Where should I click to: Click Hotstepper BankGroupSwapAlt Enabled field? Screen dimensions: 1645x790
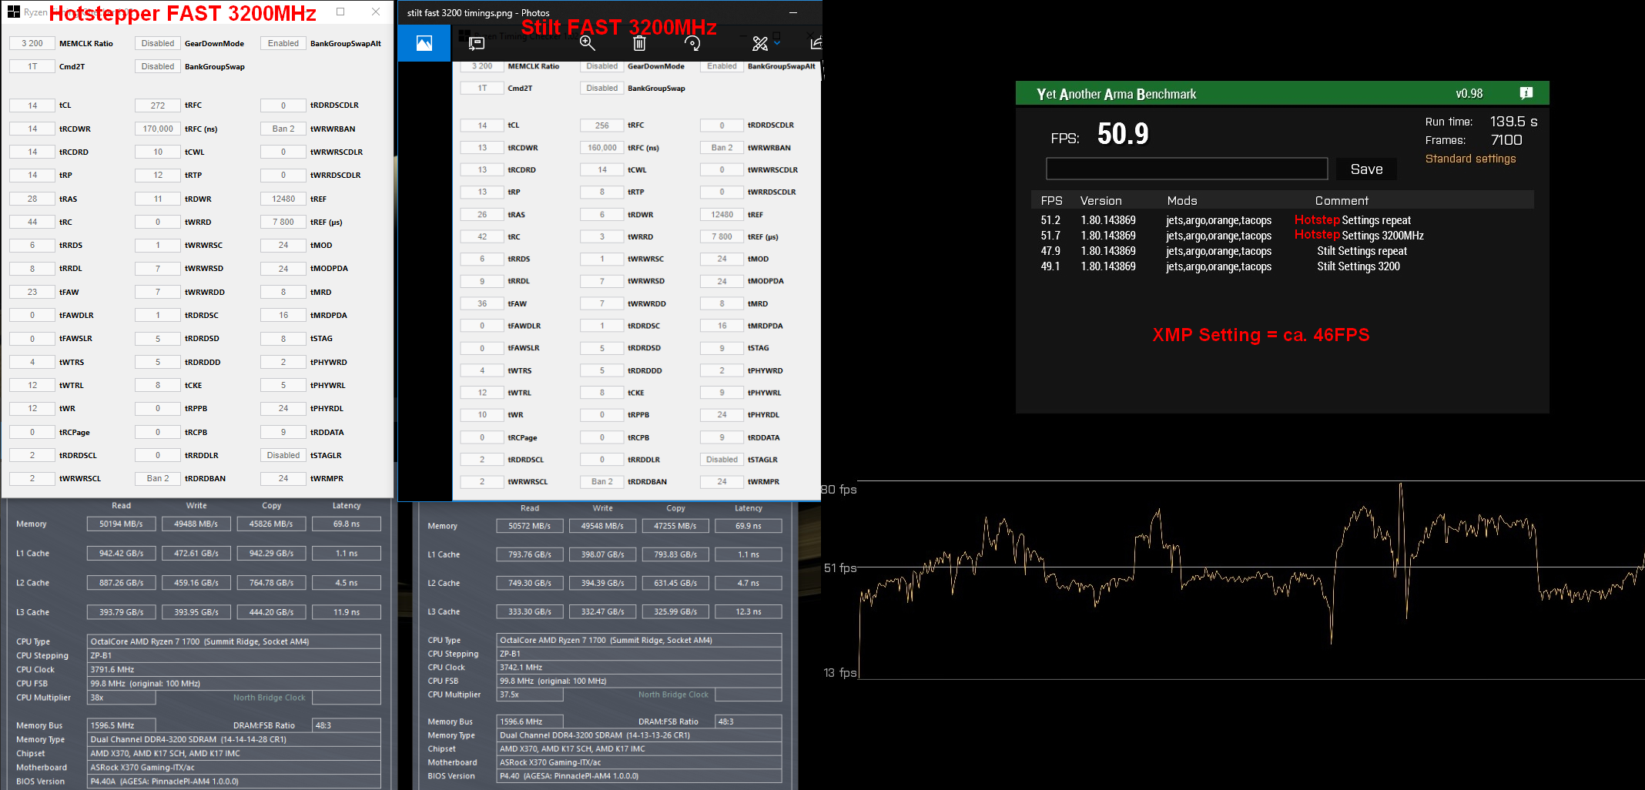point(283,44)
